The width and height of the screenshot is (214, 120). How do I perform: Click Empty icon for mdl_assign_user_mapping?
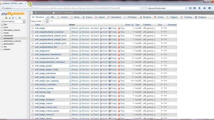110,81
